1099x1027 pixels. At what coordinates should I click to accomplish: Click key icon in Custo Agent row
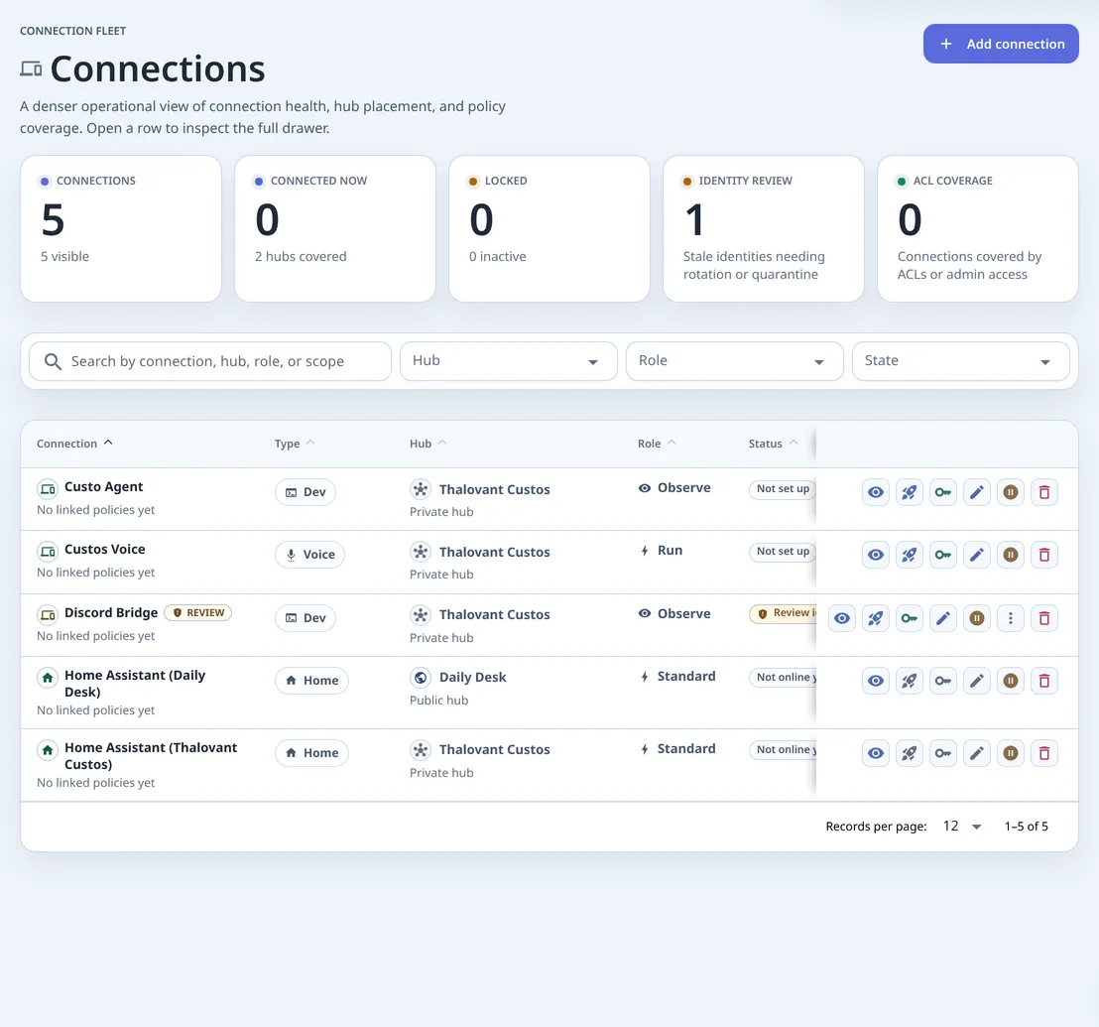click(x=942, y=492)
